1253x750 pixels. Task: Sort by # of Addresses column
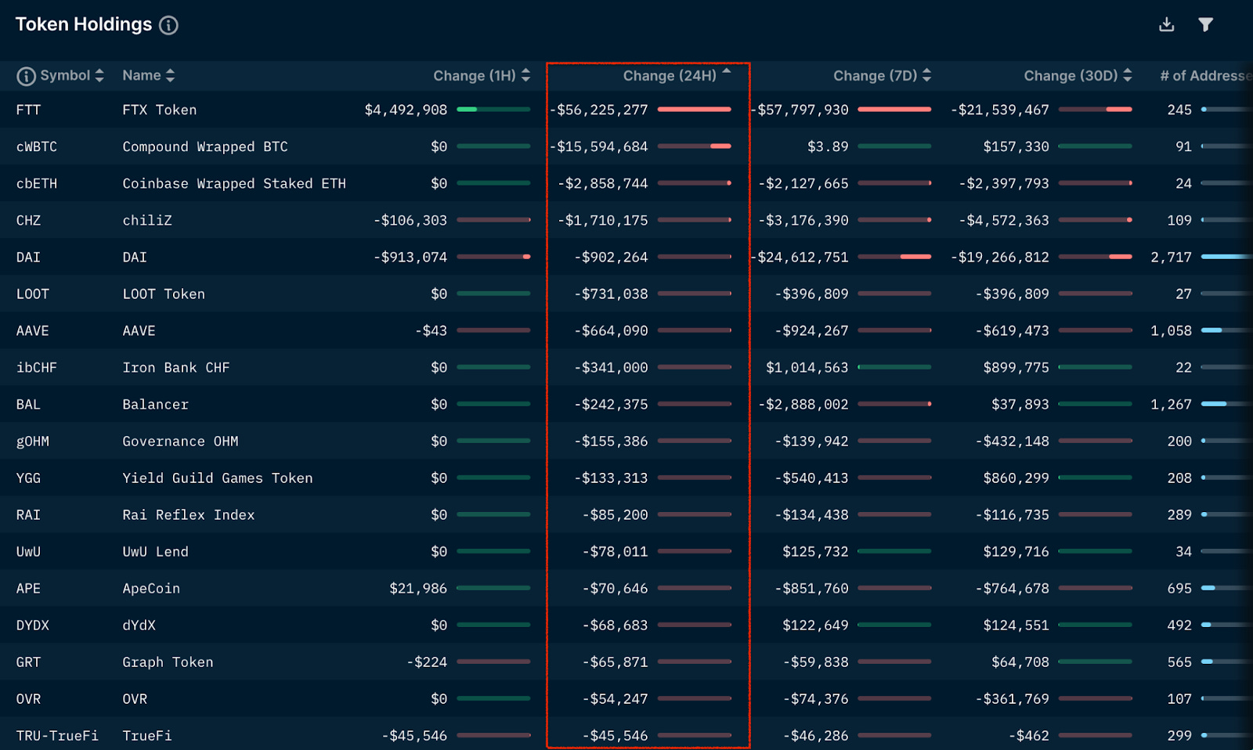pyautogui.click(x=1206, y=75)
